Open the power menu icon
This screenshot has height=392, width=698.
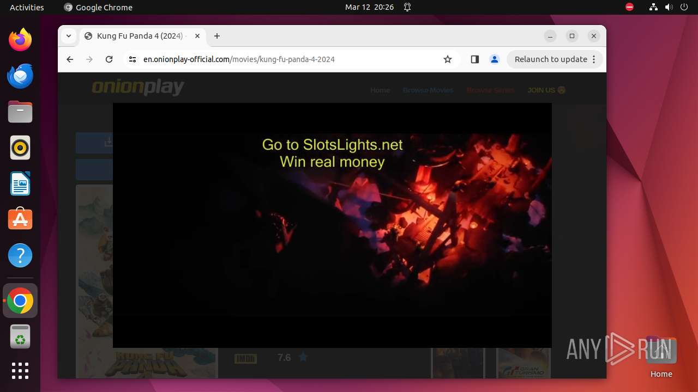coord(684,7)
